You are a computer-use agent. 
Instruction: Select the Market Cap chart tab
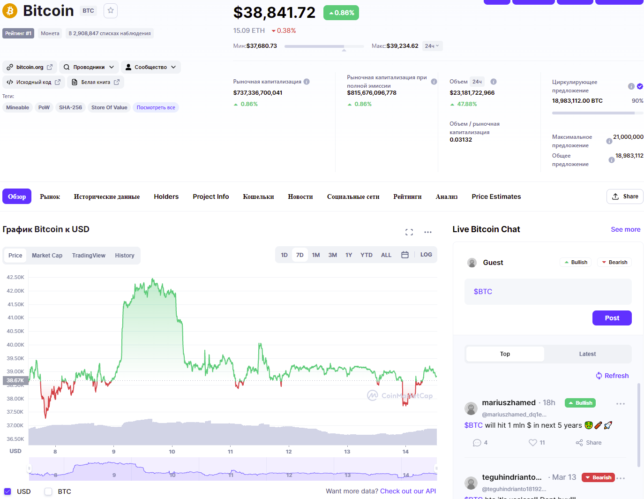tap(47, 256)
